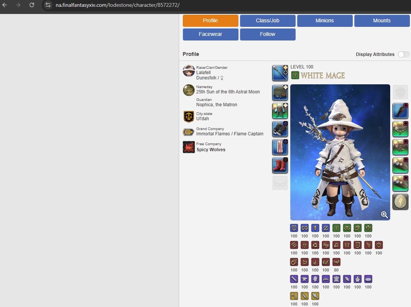Click the Pictomancer job icon
Image resolution: width=411 pixels, height=307 pixels.
pos(326,262)
